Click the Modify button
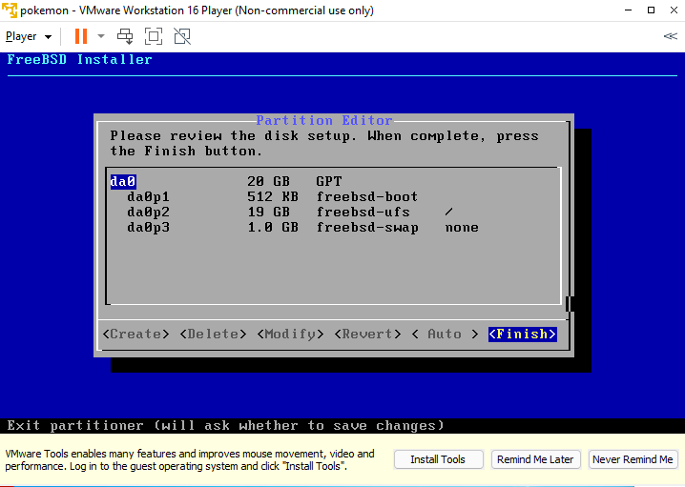 pyautogui.click(x=291, y=335)
